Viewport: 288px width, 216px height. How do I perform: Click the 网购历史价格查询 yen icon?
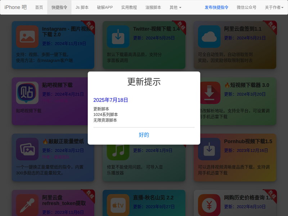click(209, 205)
